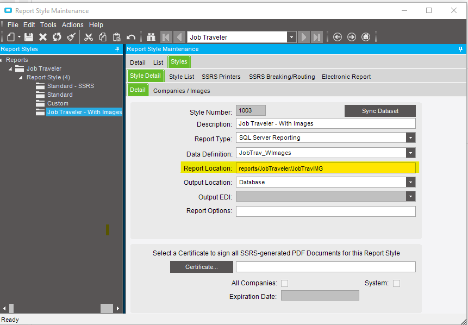Switch to the Companies / Images tab

182,91
